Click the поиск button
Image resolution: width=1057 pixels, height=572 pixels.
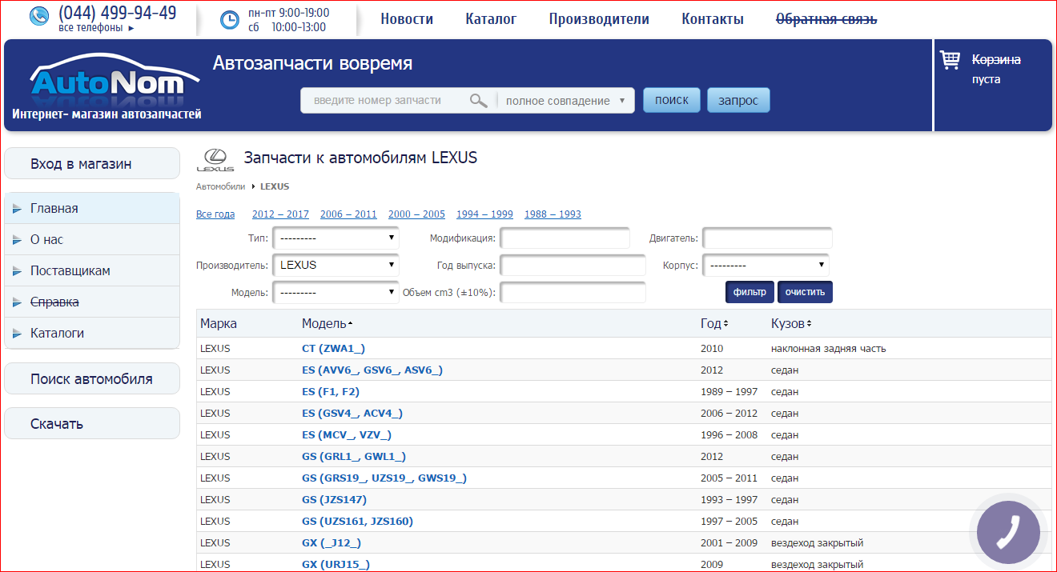coord(672,100)
